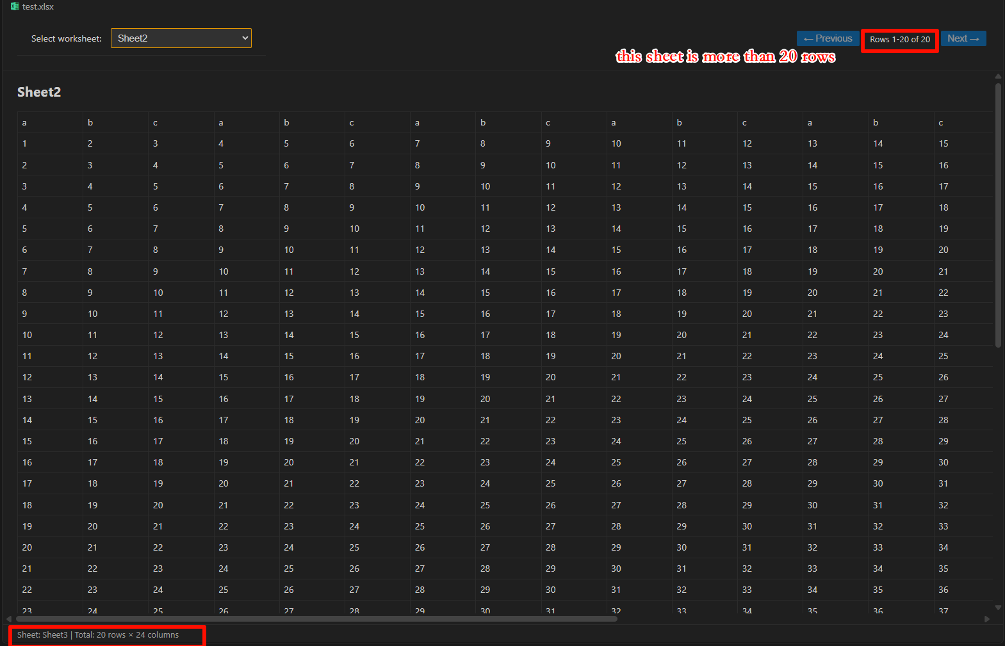1005x646 pixels.
Task: Click the vertical scrollbar's up arrow
Action: (x=998, y=76)
